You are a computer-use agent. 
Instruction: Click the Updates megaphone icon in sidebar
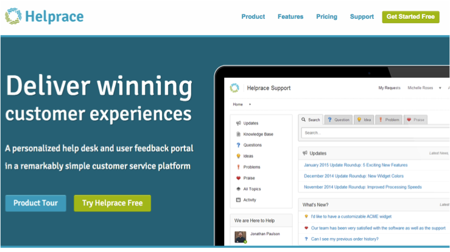(238, 123)
